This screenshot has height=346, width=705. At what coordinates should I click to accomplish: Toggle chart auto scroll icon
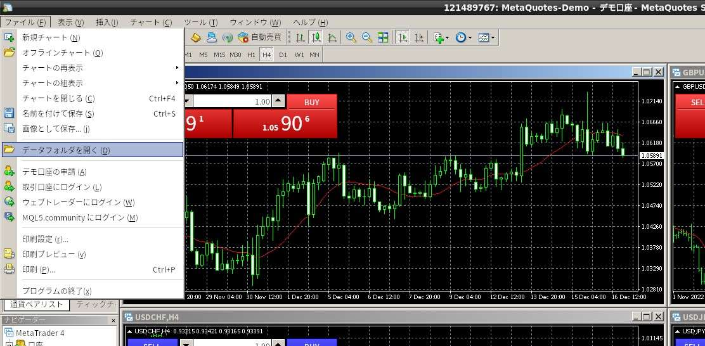tap(403, 38)
